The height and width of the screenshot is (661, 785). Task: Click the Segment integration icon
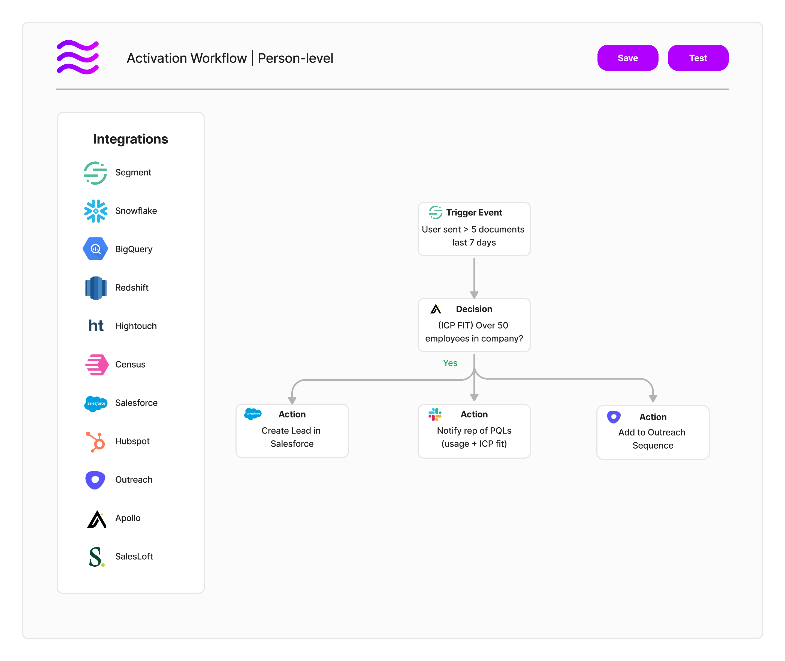click(x=95, y=173)
